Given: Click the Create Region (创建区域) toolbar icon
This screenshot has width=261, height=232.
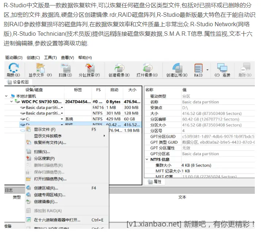Looking at the screenshot, I should pyautogui.click(x=177, y=70).
